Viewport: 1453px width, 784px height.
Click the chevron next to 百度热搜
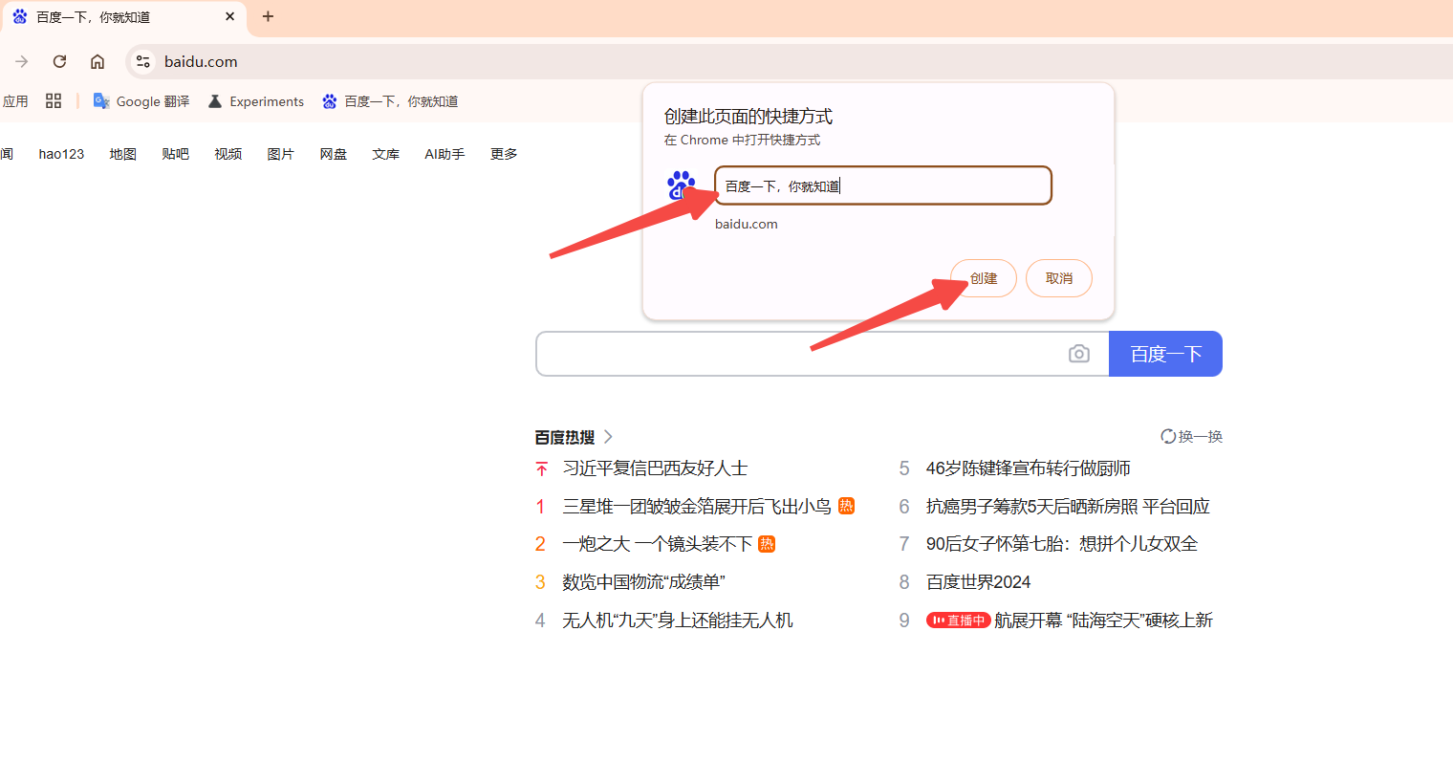(x=608, y=437)
